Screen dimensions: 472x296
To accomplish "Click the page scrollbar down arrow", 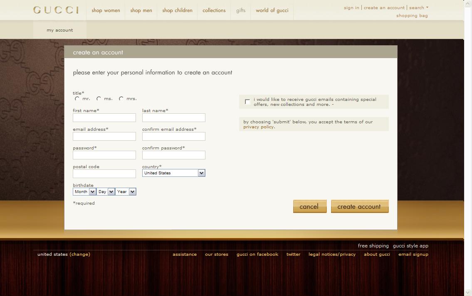I will [468, 292].
